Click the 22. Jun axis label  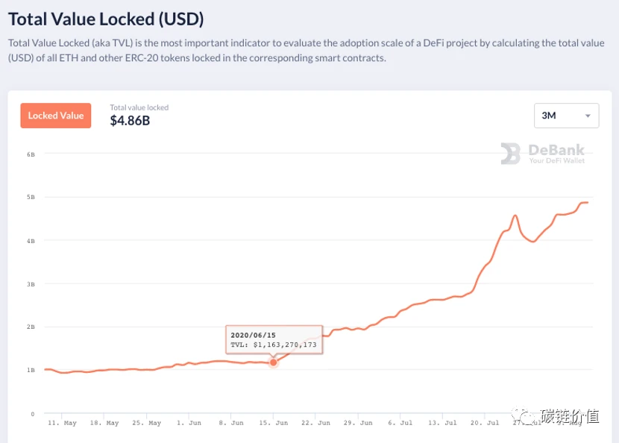[315, 423]
